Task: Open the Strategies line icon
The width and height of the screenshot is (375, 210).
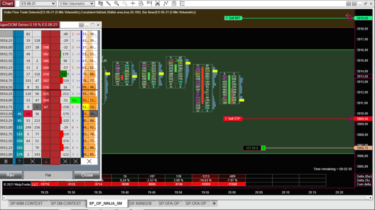Action: [x=166, y=4]
